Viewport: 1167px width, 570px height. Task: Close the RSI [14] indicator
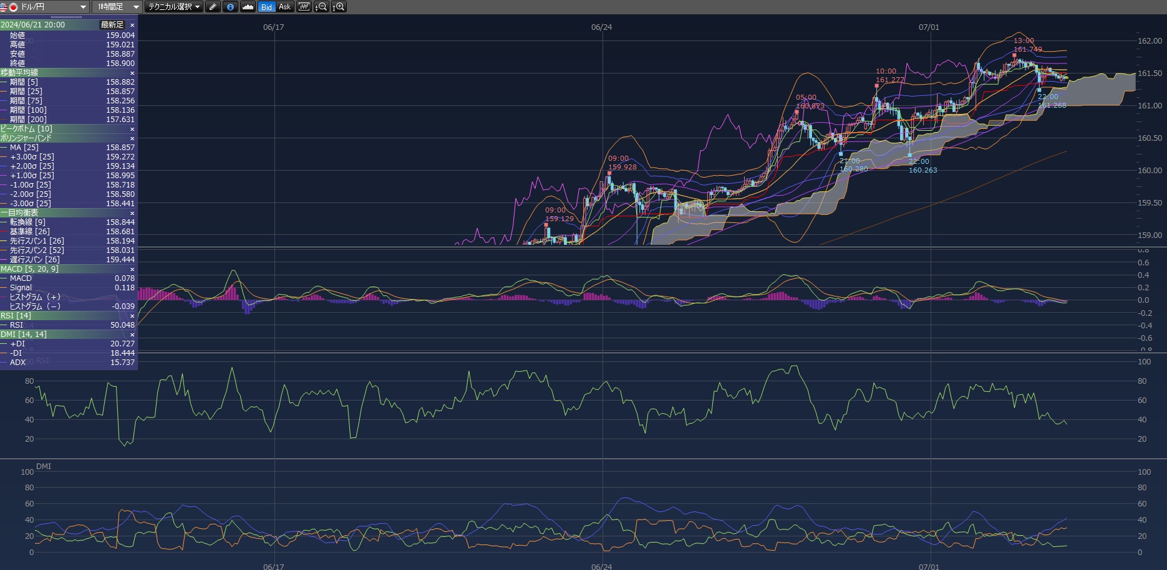(x=132, y=316)
